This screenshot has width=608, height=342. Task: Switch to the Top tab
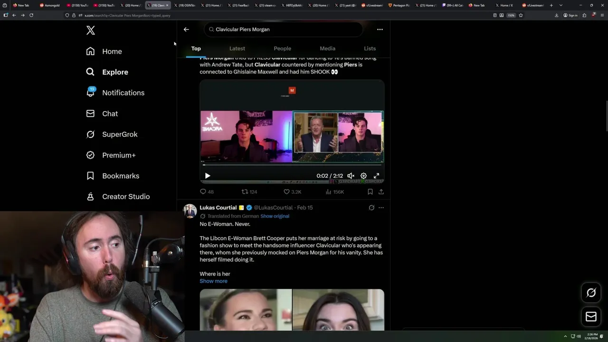coord(196,48)
